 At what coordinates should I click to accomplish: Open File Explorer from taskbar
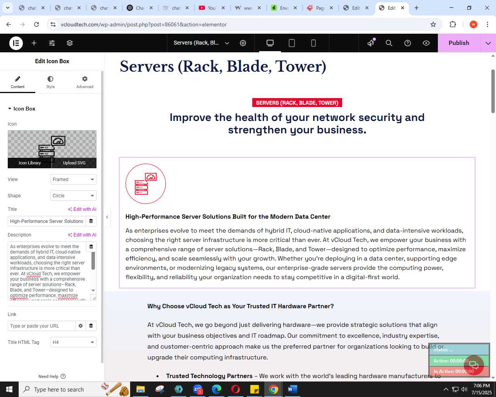pos(140,389)
